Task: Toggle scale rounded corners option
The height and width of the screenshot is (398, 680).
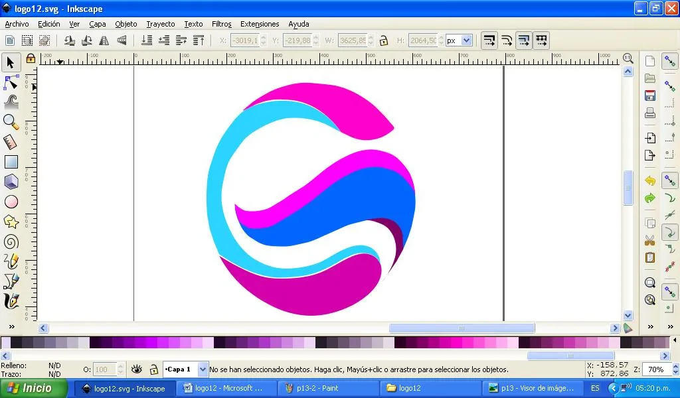Action: coord(507,40)
